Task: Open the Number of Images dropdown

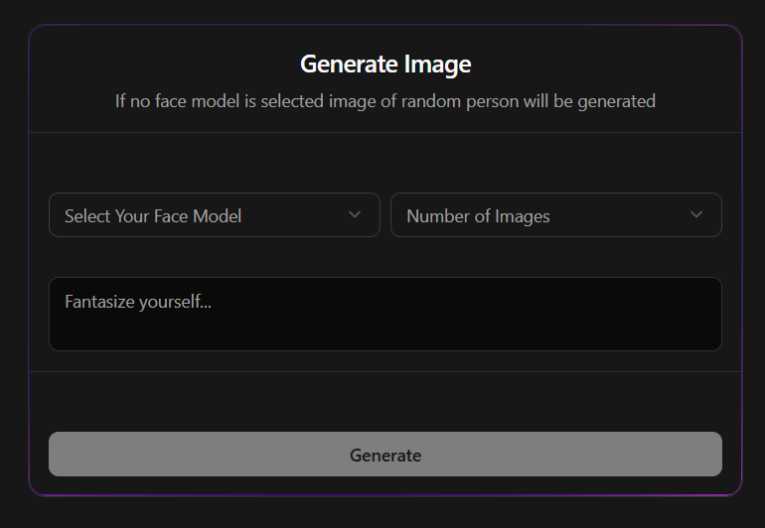Action: coord(555,215)
